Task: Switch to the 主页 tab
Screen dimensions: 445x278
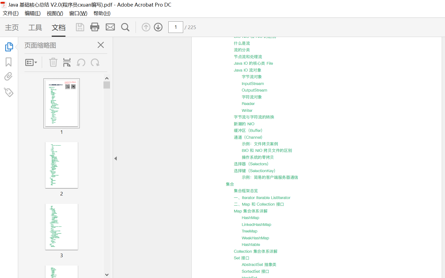Action: (x=12, y=27)
